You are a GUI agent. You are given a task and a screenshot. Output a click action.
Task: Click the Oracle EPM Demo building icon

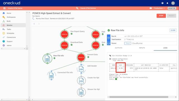(x=4, y=8)
